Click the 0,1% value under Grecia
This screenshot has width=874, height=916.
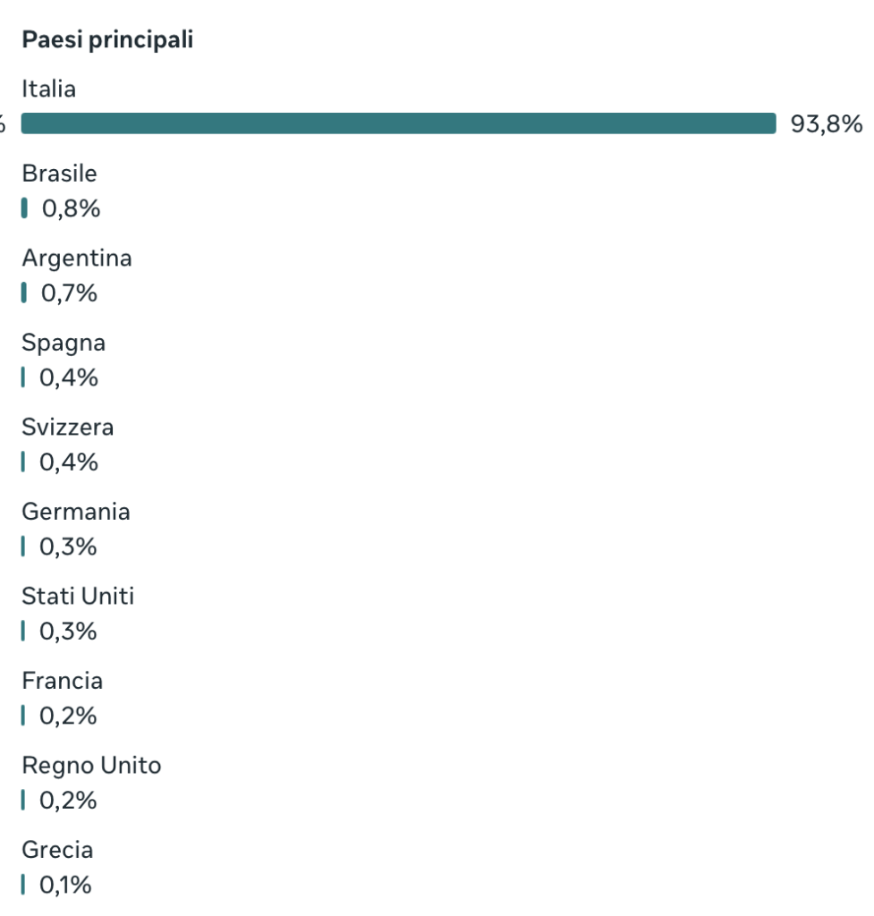pos(66,886)
